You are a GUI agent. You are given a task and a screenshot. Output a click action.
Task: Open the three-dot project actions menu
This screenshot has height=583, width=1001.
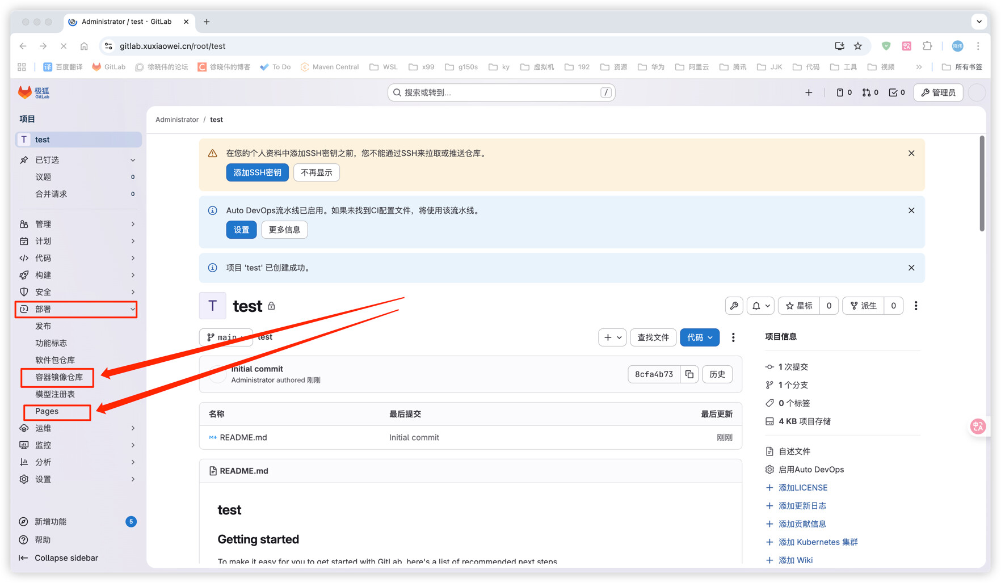coord(915,306)
